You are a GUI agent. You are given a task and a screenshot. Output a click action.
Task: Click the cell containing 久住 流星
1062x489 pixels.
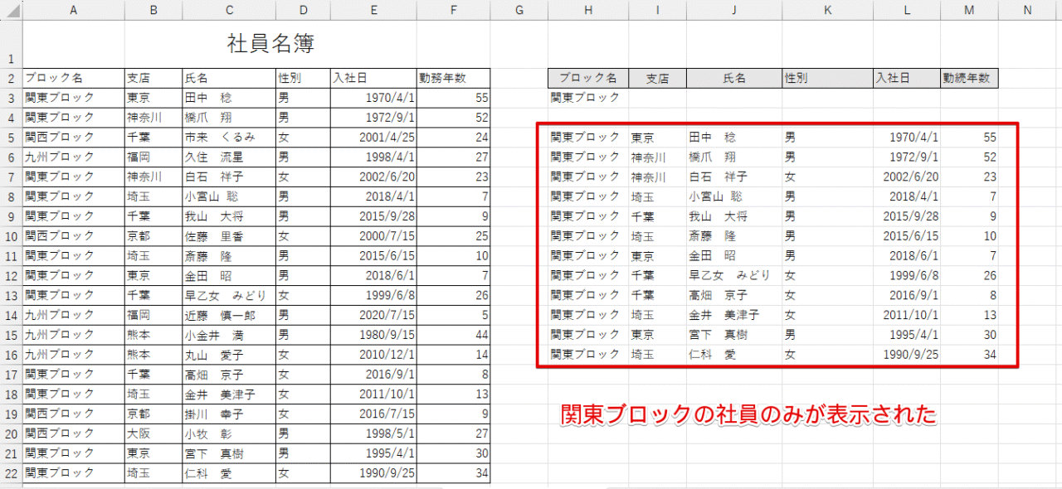click(229, 157)
